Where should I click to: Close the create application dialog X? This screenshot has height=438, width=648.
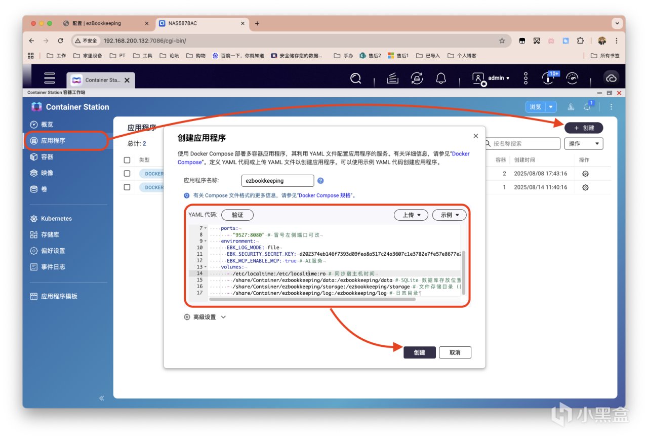(x=475, y=136)
